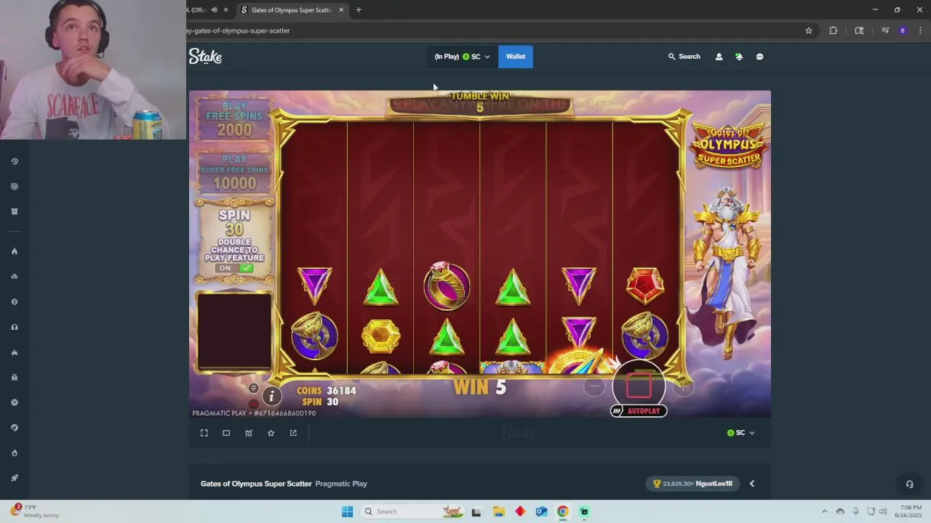Image resolution: width=931 pixels, height=523 pixels.
Task: Click the gold ring symbol on the third reel
Action: click(447, 285)
